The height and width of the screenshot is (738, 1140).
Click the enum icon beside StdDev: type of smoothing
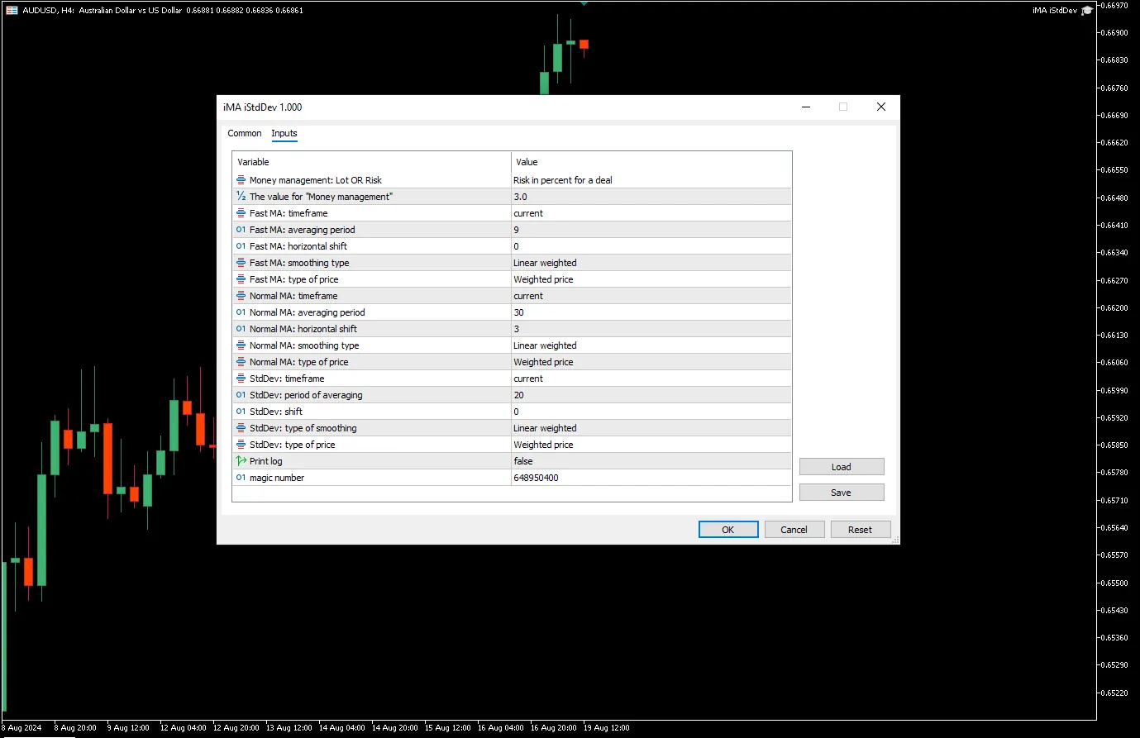pyautogui.click(x=241, y=428)
